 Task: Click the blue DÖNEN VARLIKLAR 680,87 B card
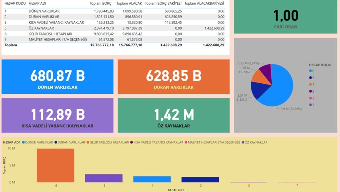[57, 77]
